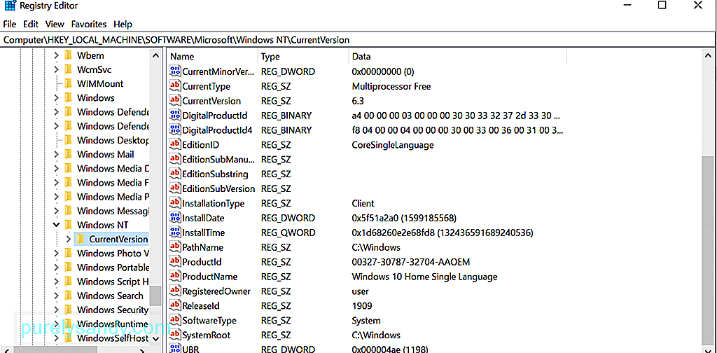Click data value '1909'
This screenshot has height=353, width=717.
362,306
